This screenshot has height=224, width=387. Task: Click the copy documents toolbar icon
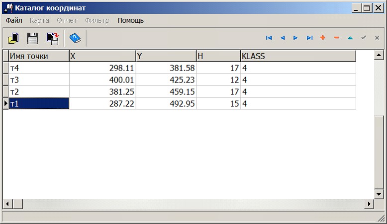point(52,38)
